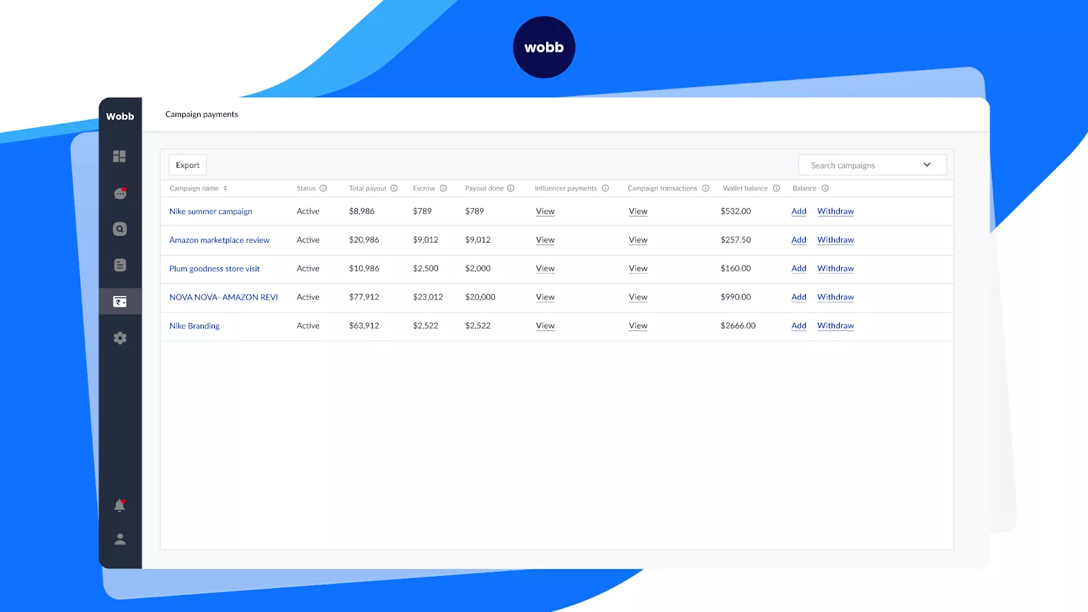Open the dashboard grid icon in sidebar

click(120, 156)
